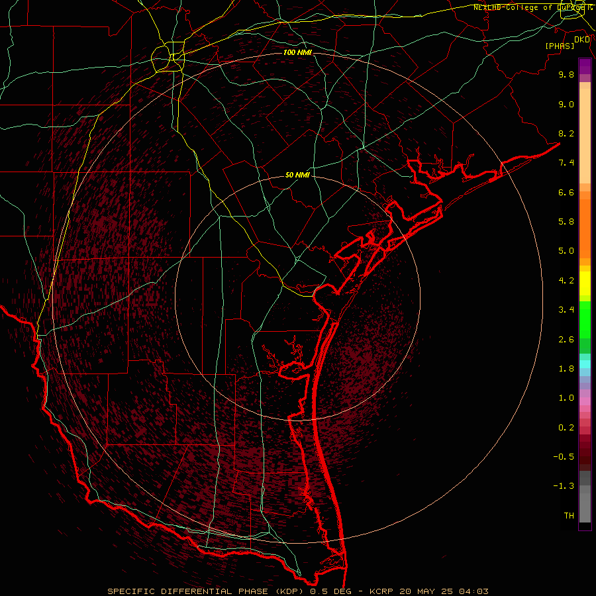Click the 5.8 scale label

click(x=566, y=222)
